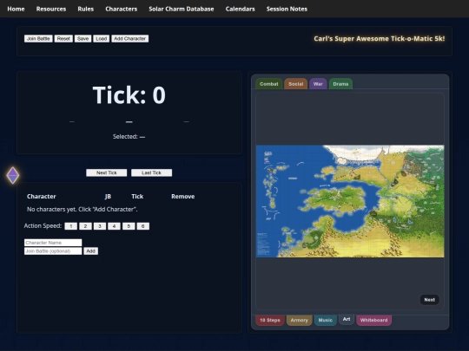Click the Add button beside inputs
Viewport: 469px width, 351px height.
(90, 251)
